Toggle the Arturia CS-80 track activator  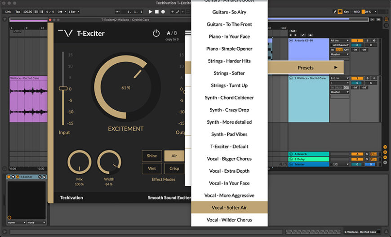pos(357,40)
